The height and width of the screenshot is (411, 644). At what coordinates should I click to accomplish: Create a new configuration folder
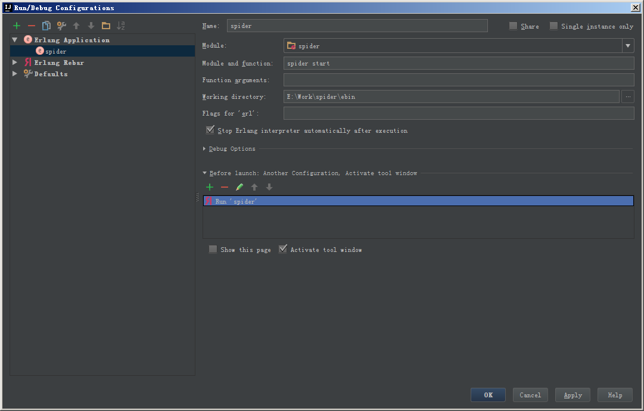point(105,26)
